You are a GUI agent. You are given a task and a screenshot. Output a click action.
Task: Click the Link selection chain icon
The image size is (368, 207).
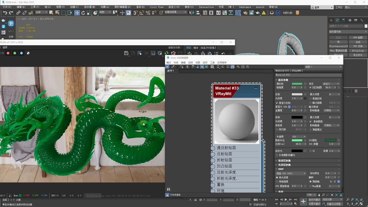pyautogui.click(x=18, y=13)
